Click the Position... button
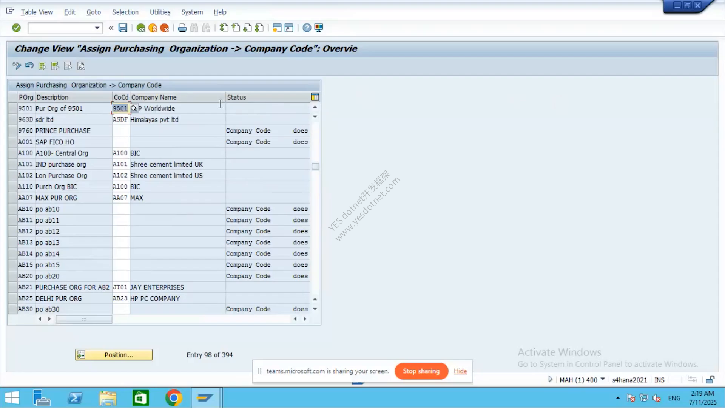Screen dimensions: 725x408 click(114, 355)
